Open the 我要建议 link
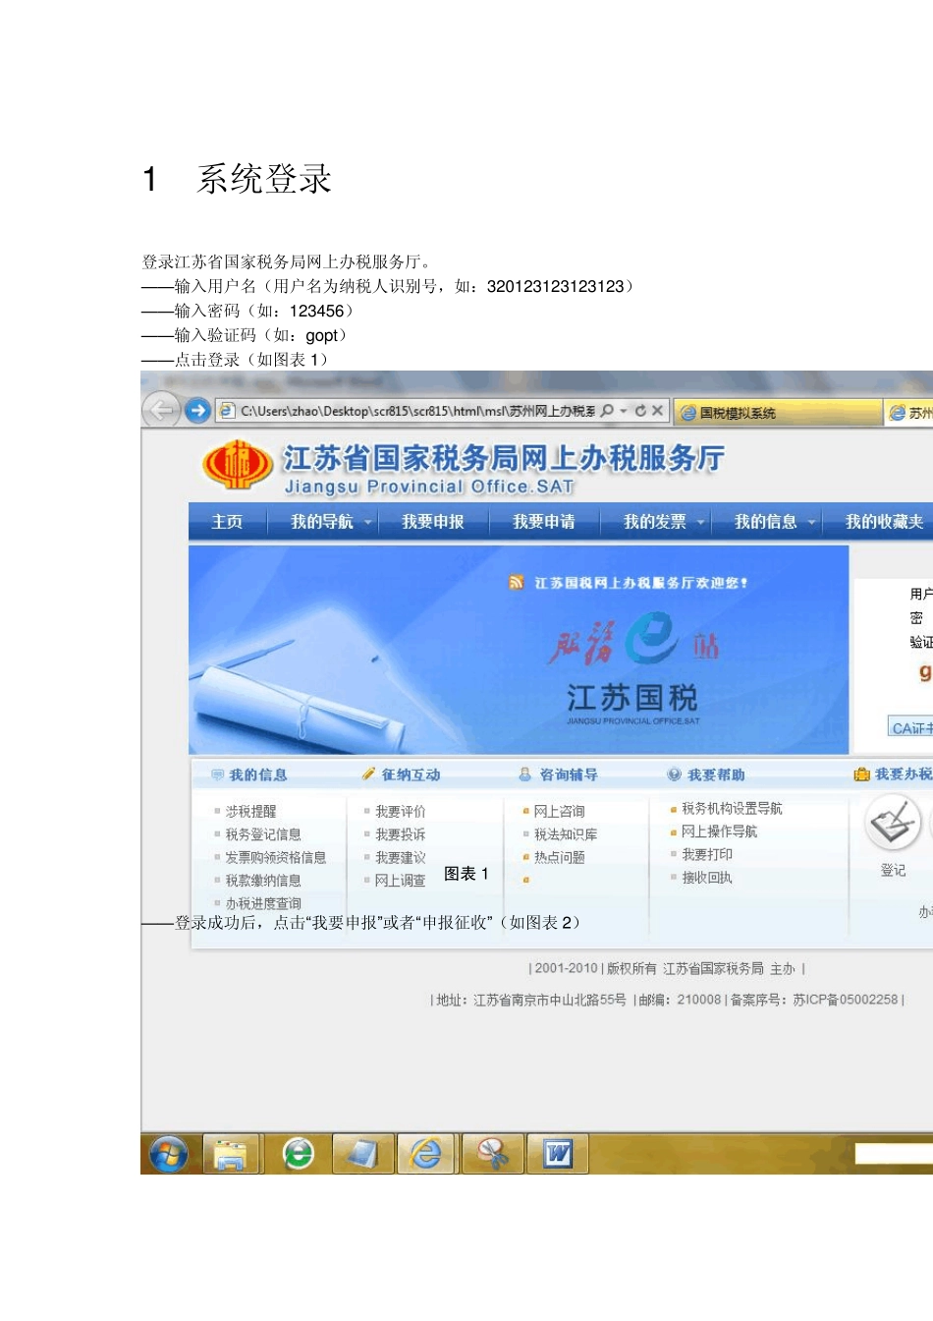This screenshot has width=933, height=1321. pos(401,858)
